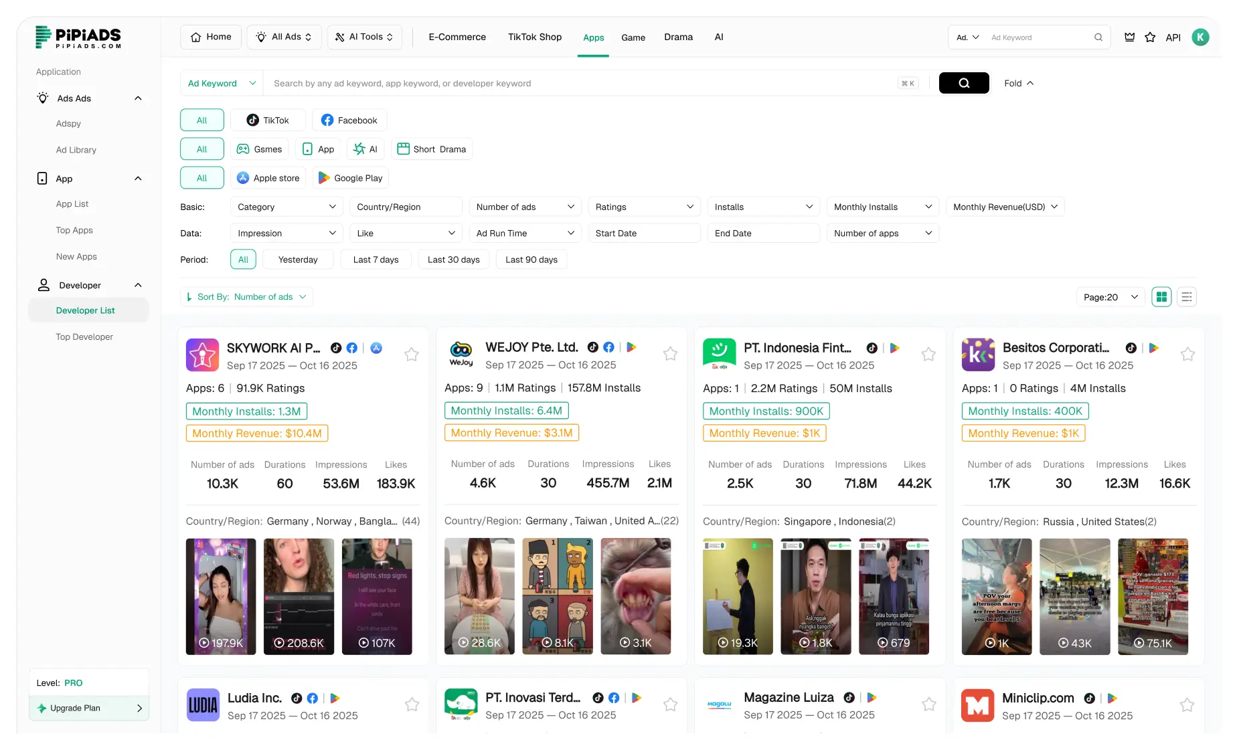
Task: Click the PiPiADS logo
Action: pyautogui.click(x=78, y=37)
